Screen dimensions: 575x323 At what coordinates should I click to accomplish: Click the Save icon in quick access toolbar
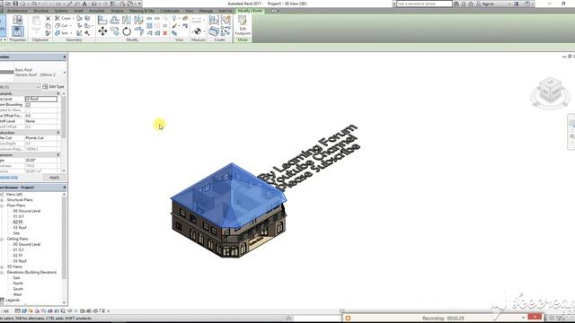pyautogui.click(x=15, y=4)
